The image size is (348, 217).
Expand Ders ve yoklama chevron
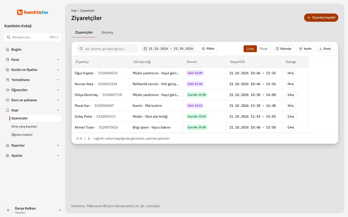pyautogui.click(x=58, y=100)
